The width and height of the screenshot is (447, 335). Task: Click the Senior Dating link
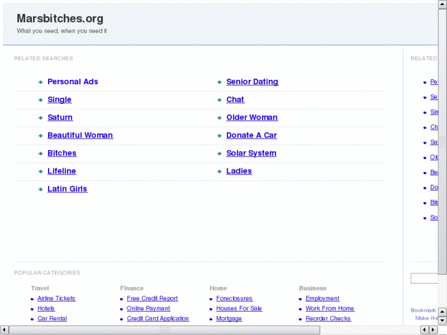(x=252, y=82)
